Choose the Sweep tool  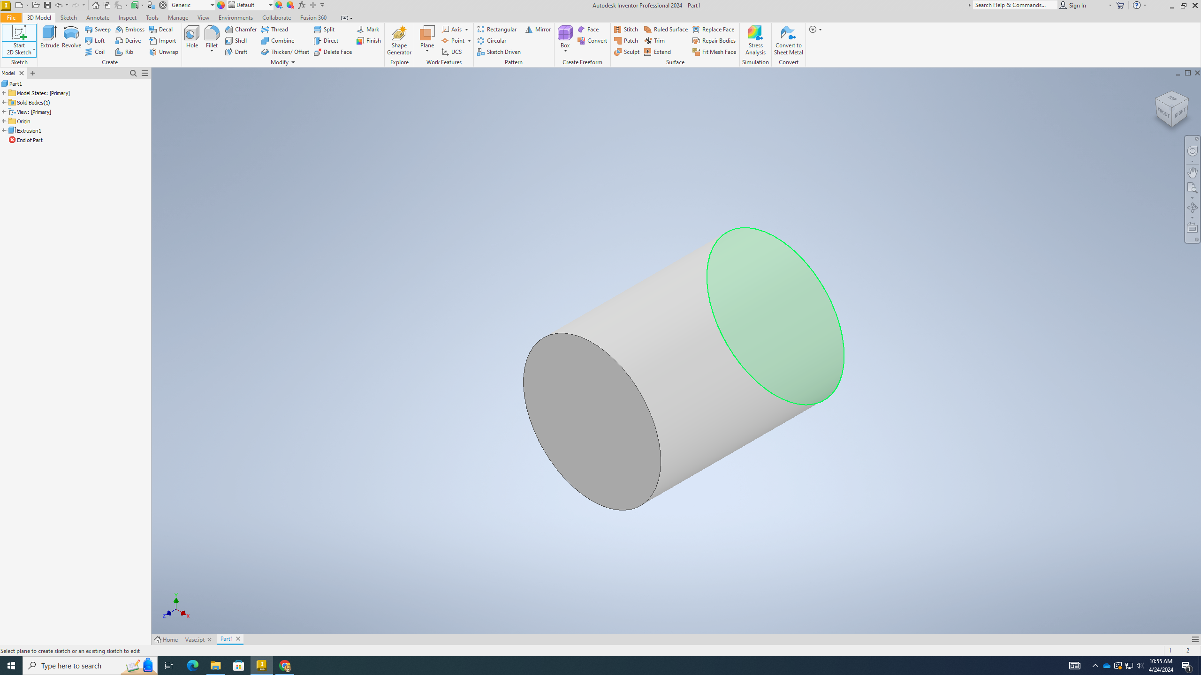[98, 29]
